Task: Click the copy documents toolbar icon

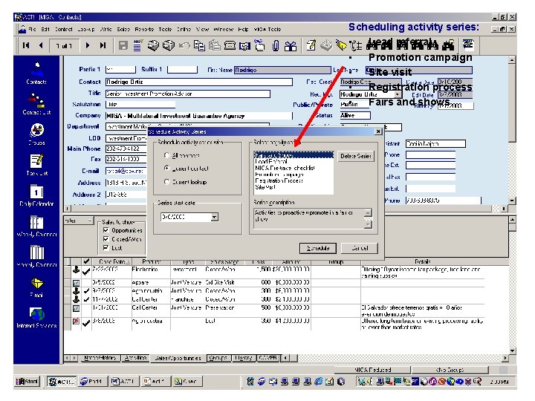Action: tap(199, 46)
